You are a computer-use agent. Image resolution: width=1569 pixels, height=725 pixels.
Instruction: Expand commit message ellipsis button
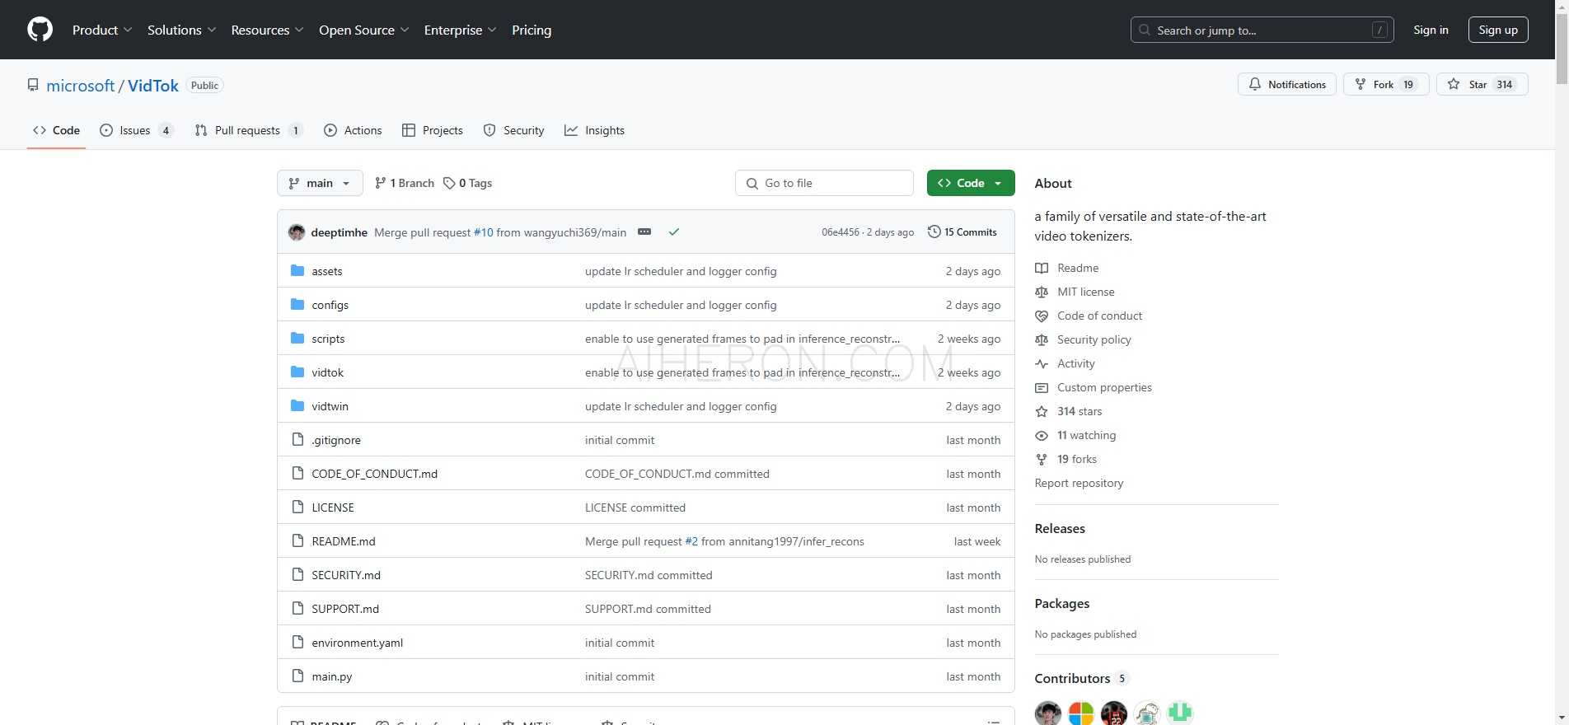(644, 232)
